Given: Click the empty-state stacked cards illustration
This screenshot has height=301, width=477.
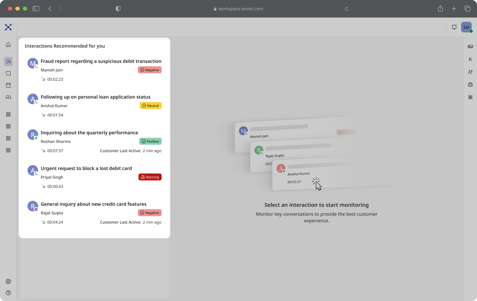Looking at the screenshot, I should coord(311,153).
